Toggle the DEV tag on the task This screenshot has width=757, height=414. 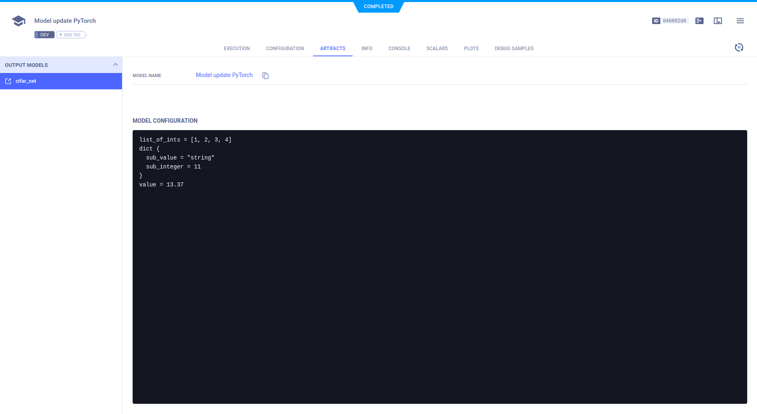(44, 35)
